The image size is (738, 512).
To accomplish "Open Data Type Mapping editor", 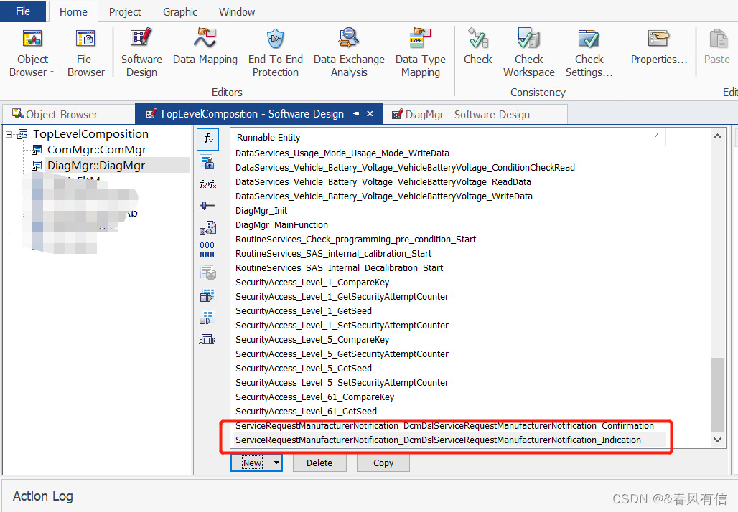I will [x=420, y=52].
